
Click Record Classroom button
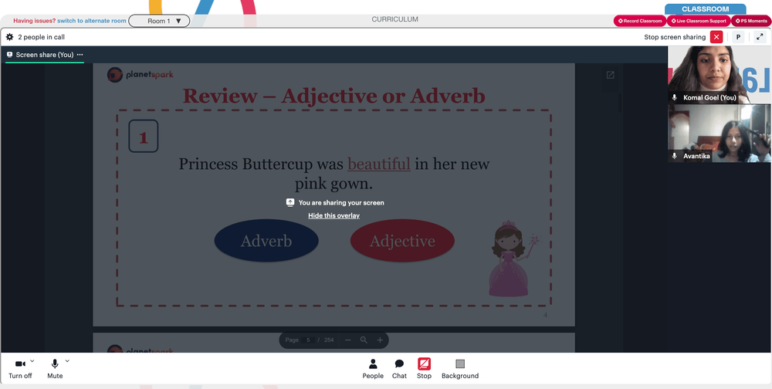point(639,21)
